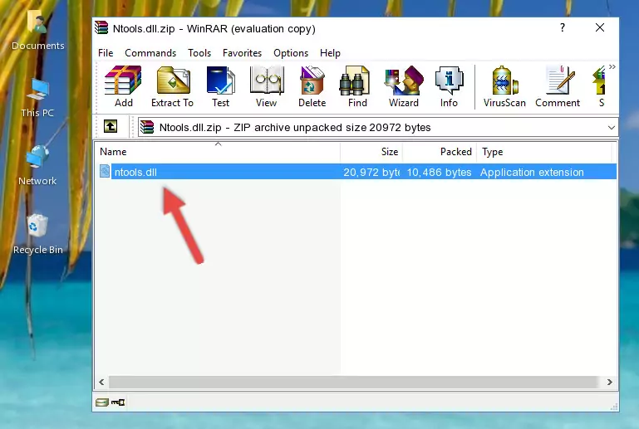The height and width of the screenshot is (429, 639).
Task: Go up one folder level
Action: pos(111,127)
